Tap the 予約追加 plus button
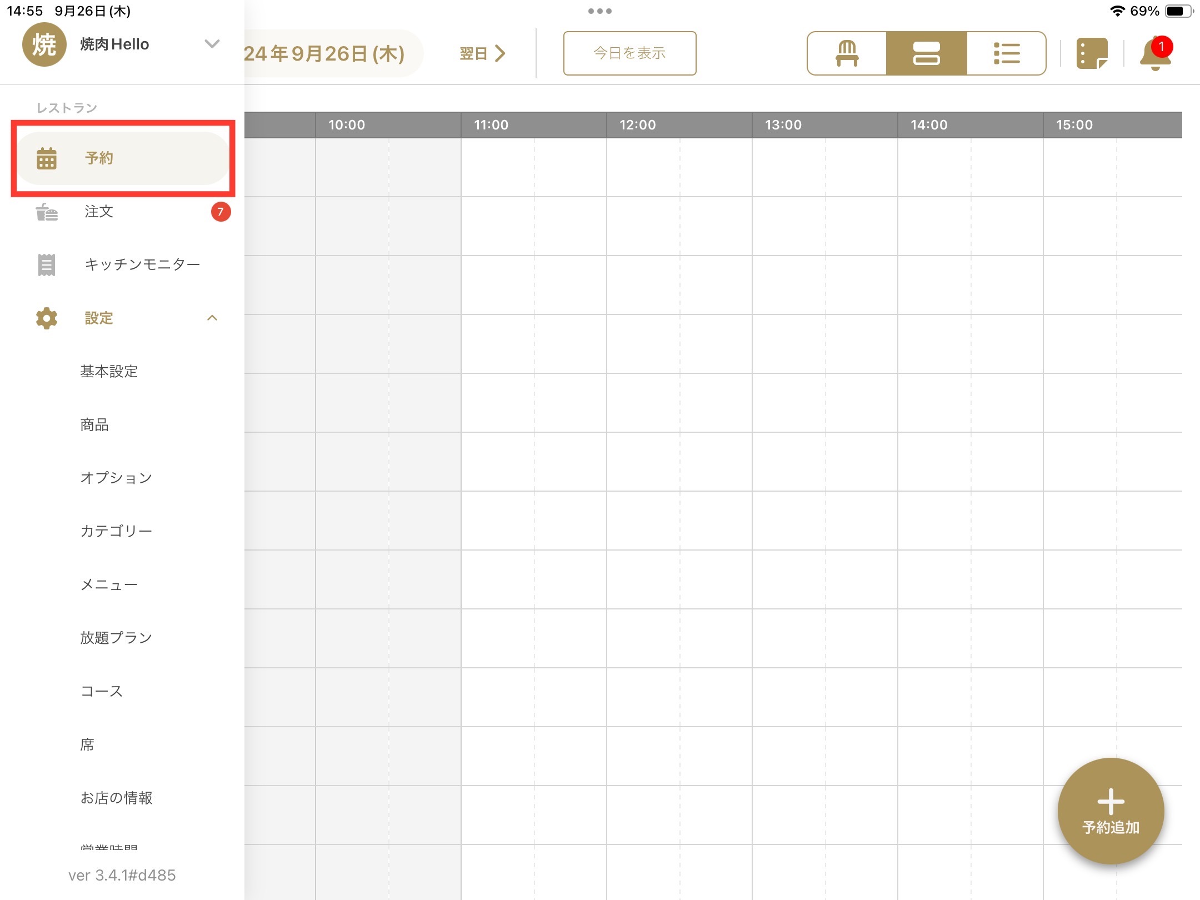Image resolution: width=1200 pixels, height=900 pixels. click(x=1111, y=811)
